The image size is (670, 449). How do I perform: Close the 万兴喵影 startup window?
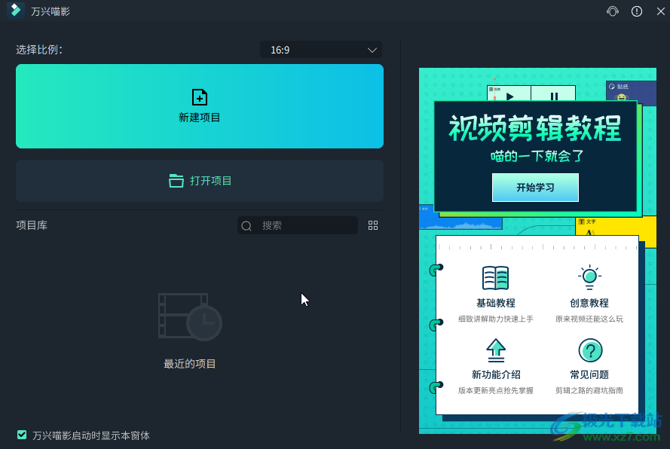pyautogui.click(x=661, y=11)
